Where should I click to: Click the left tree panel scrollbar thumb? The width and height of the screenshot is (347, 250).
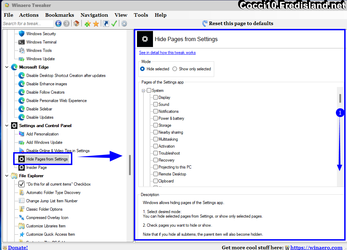130,165
